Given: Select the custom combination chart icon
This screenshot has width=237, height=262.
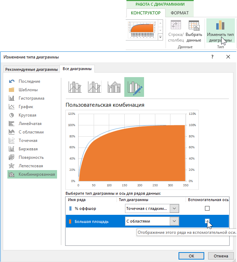Looking at the screenshot, I should 134,87.
